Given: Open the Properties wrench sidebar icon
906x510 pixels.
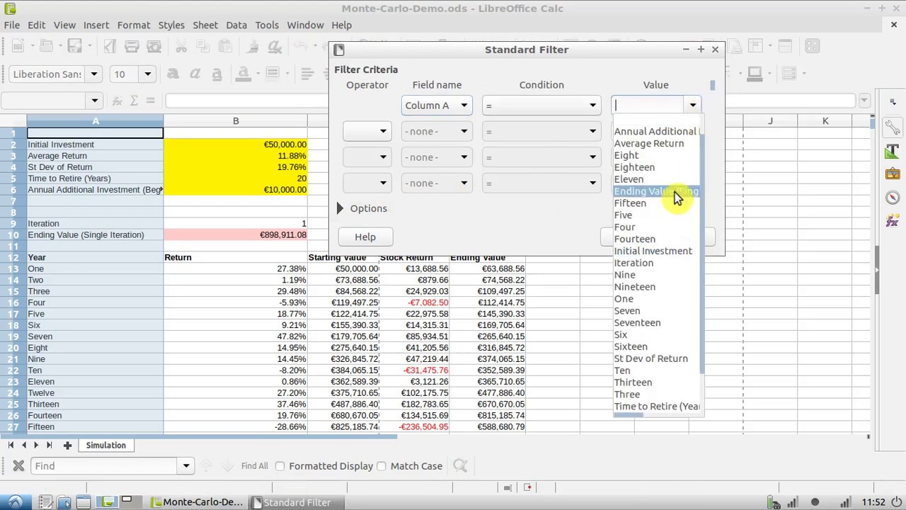Looking at the screenshot, I should 892,128.
